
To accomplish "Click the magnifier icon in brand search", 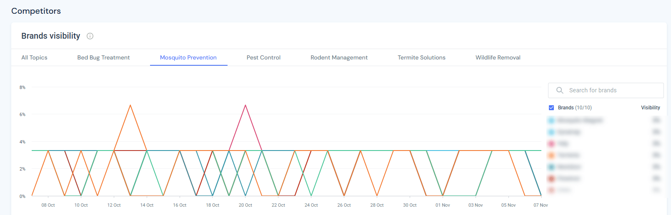I will (x=560, y=90).
